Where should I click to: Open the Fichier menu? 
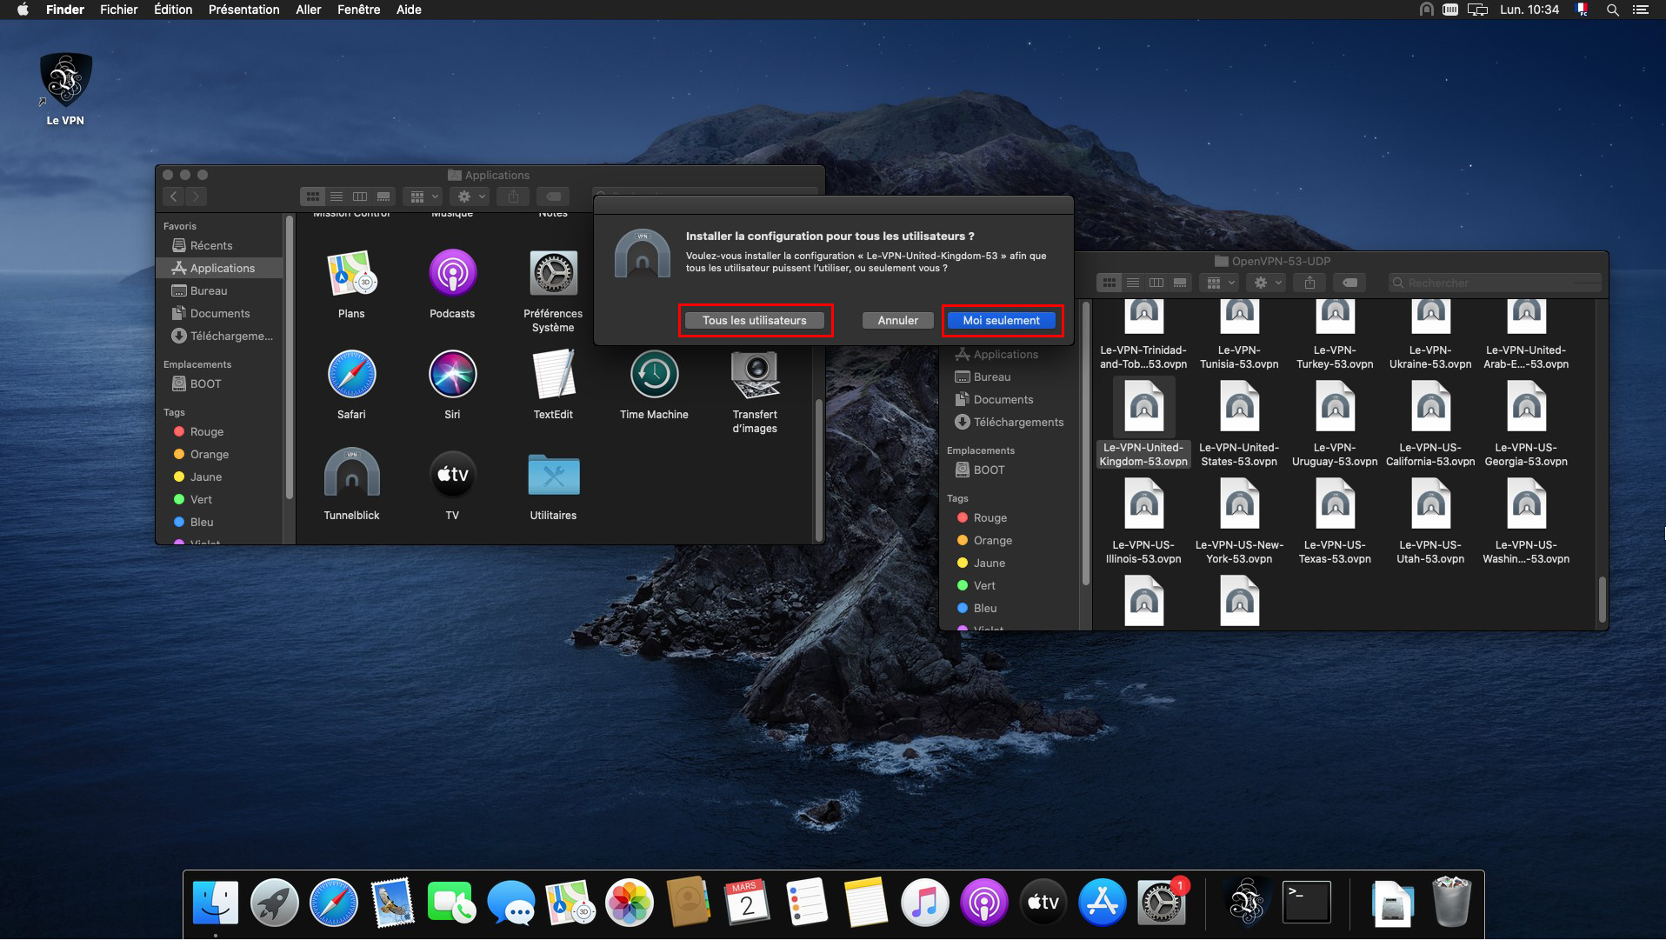(118, 10)
